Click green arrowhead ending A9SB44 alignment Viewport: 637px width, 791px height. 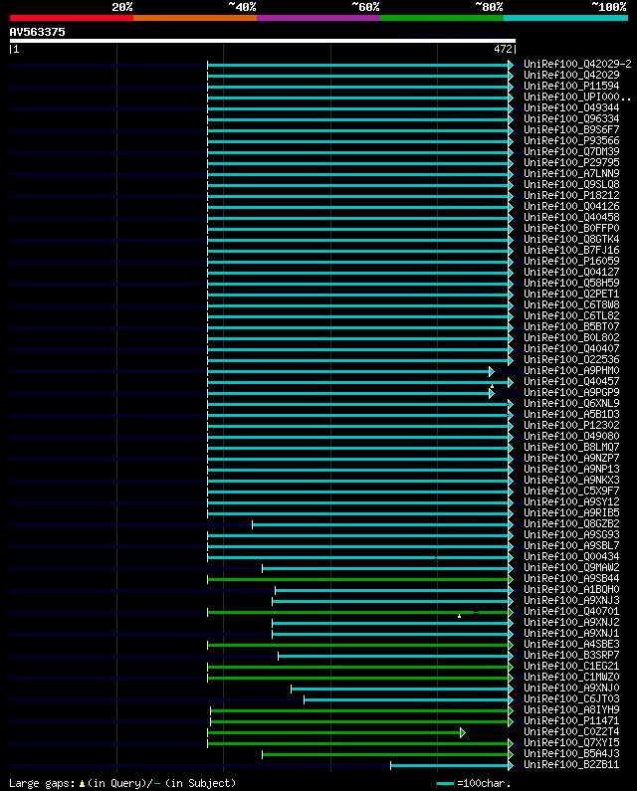point(511,579)
